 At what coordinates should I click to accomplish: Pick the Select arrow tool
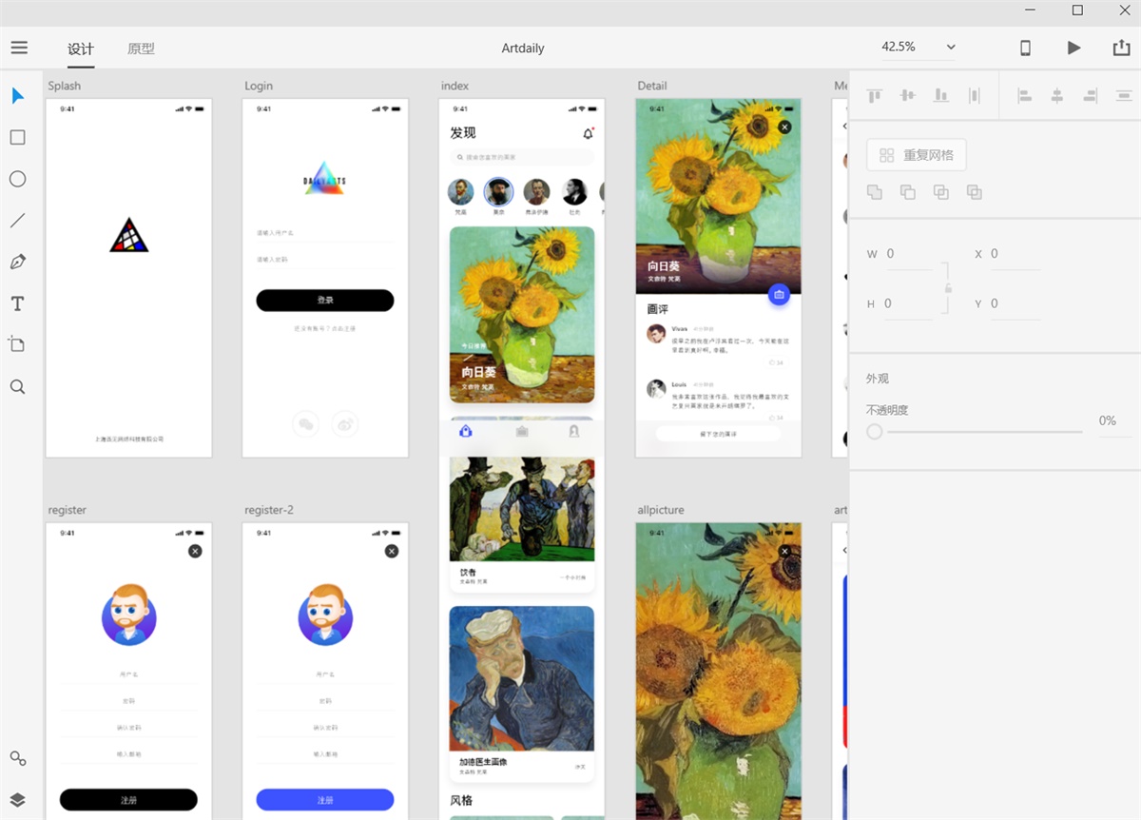click(x=18, y=95)
